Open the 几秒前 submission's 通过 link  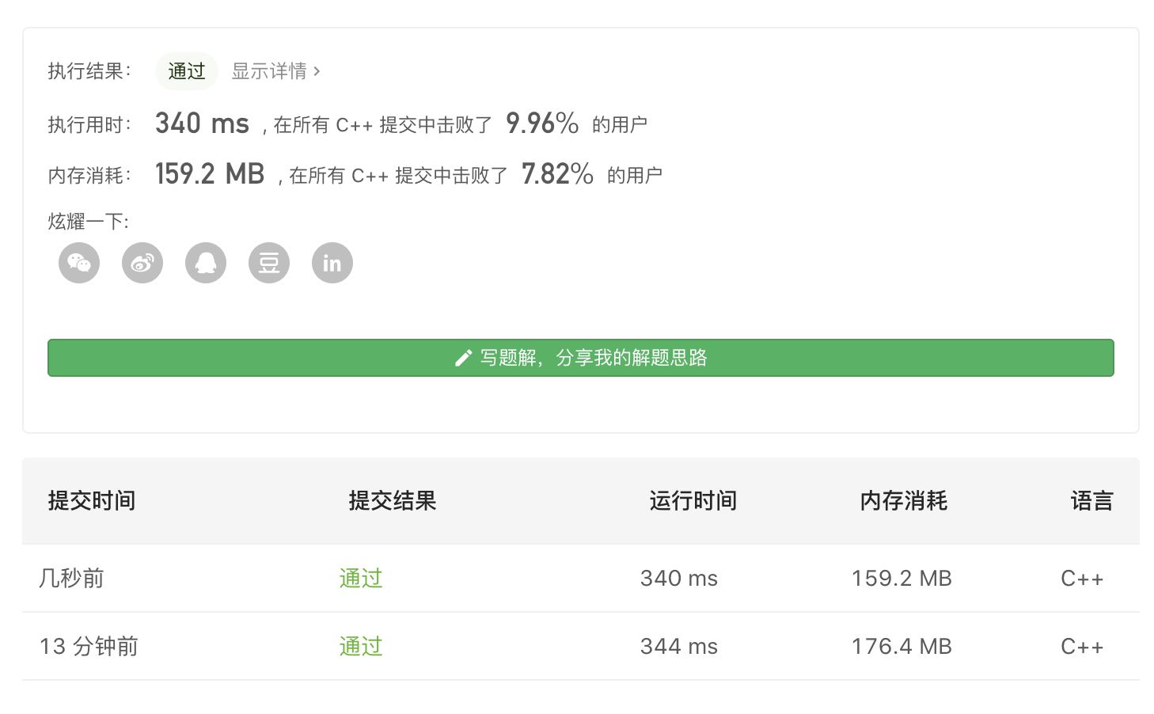pos(361,578)
